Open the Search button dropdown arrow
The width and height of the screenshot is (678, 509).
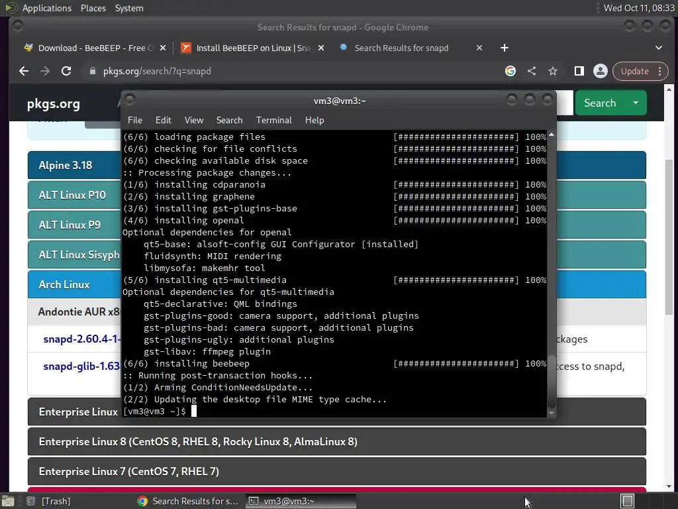click(636, 103)
